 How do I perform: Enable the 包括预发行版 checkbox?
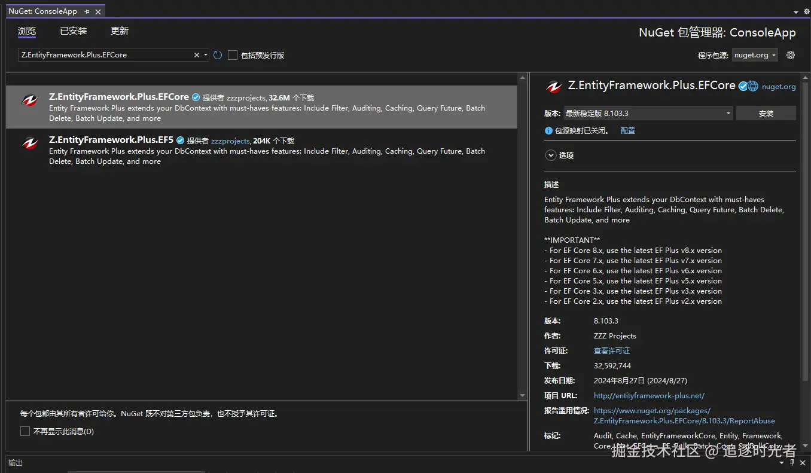coord(233,55)
